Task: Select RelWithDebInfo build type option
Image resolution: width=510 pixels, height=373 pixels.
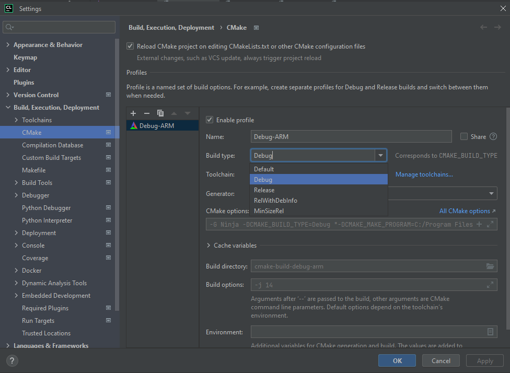Action: point(319,200)
